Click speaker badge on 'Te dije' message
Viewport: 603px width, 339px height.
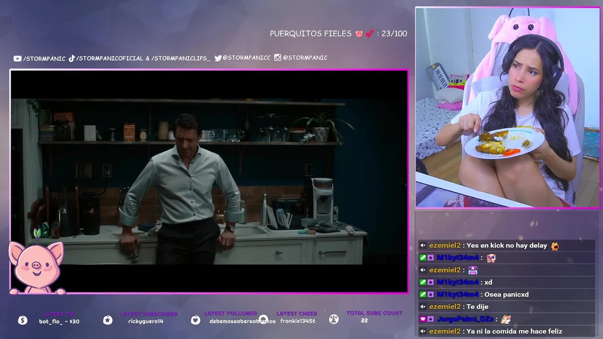coord(423,307)
